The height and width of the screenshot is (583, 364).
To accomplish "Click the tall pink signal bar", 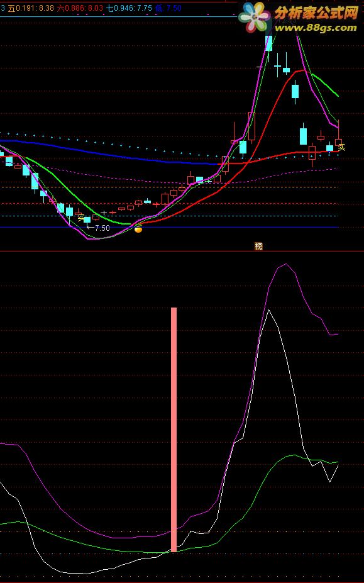I will point(174,430).
